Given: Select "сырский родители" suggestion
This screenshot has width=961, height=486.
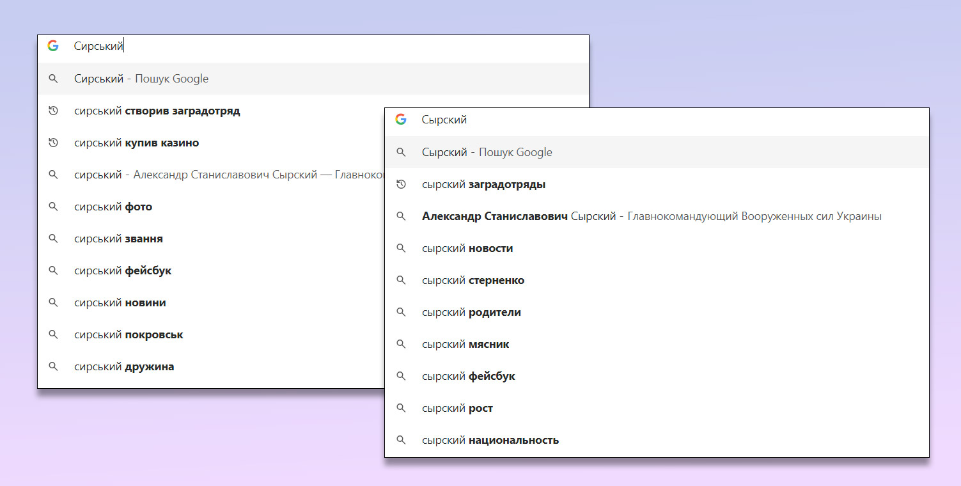Looking at the screenshot, I should tap(471, 312).
